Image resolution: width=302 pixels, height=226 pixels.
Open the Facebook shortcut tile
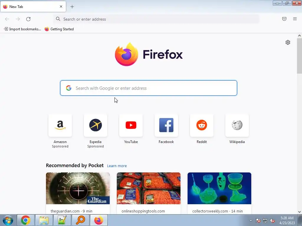coord(166,125)
